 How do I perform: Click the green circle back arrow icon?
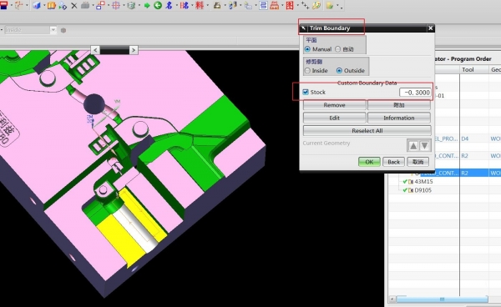click(x=158, y=5)
